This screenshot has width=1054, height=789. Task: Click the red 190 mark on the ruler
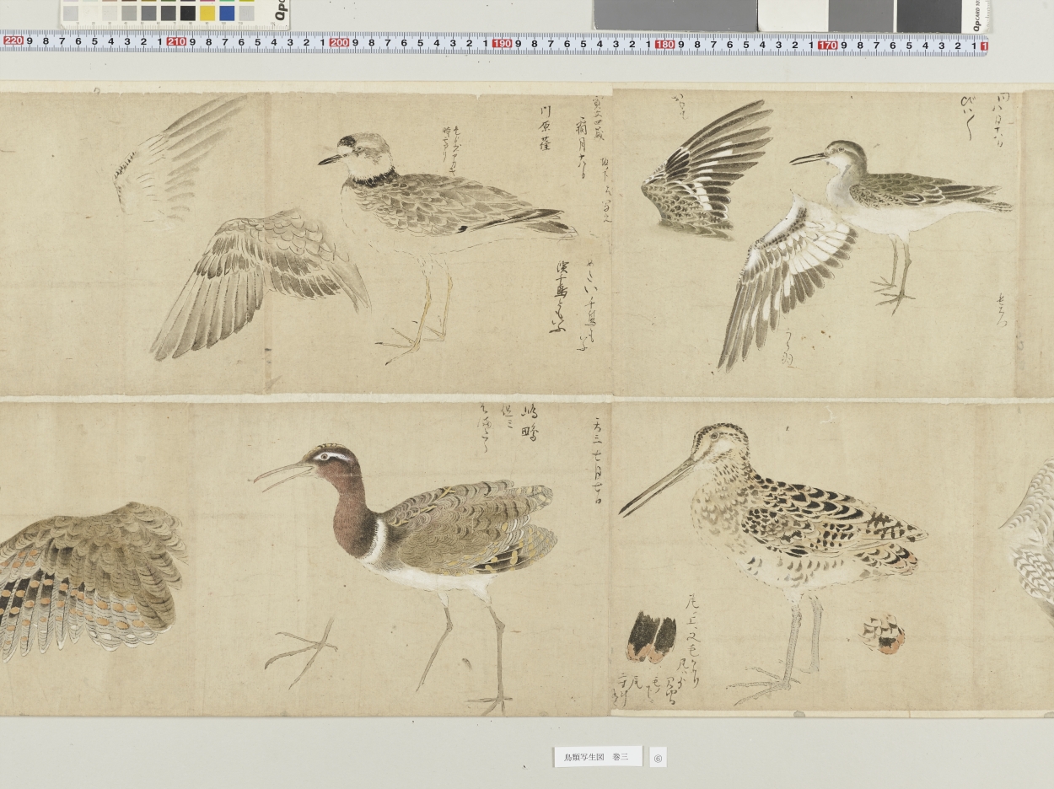[x=502, y=43]
